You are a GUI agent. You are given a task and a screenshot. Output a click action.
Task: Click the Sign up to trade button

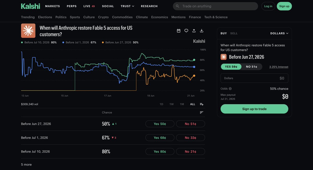(x=254, y=109)
